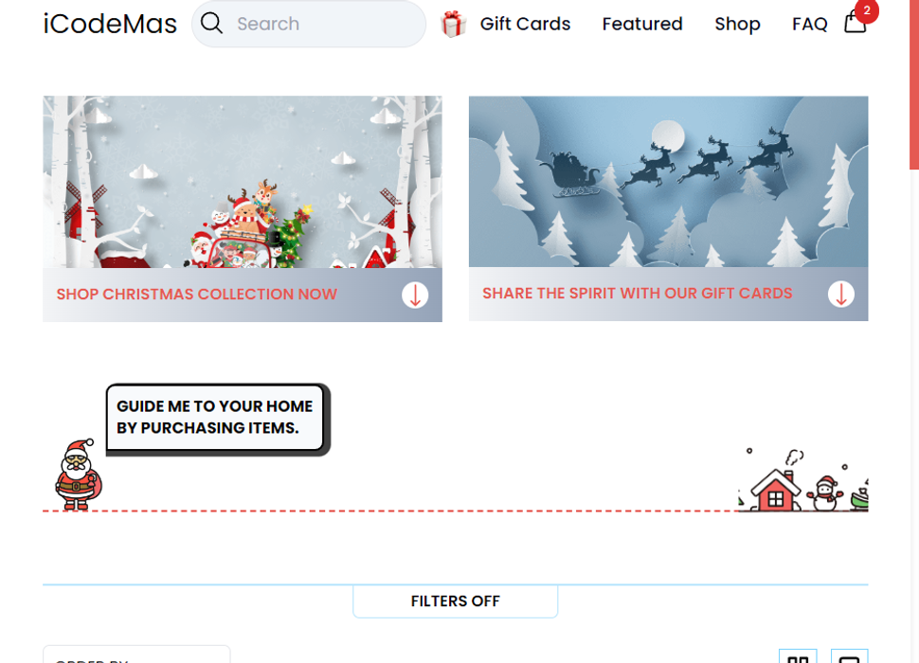This screenshot has height=663, width=919.
Task: Toggle the FILTERS OFF button
Action: 456,600
